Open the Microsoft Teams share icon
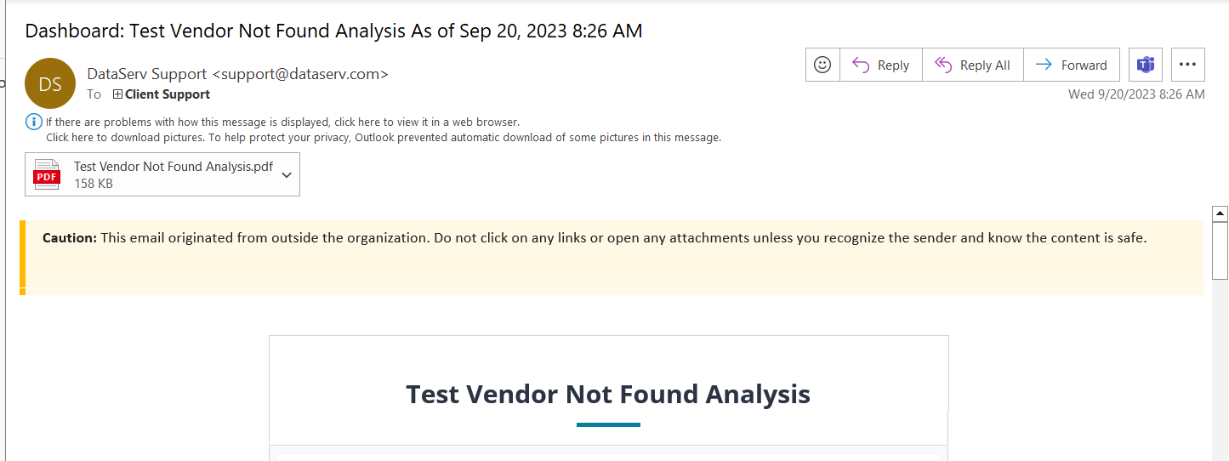This screenshot has width=1229, height=461. pos(1146,65)
